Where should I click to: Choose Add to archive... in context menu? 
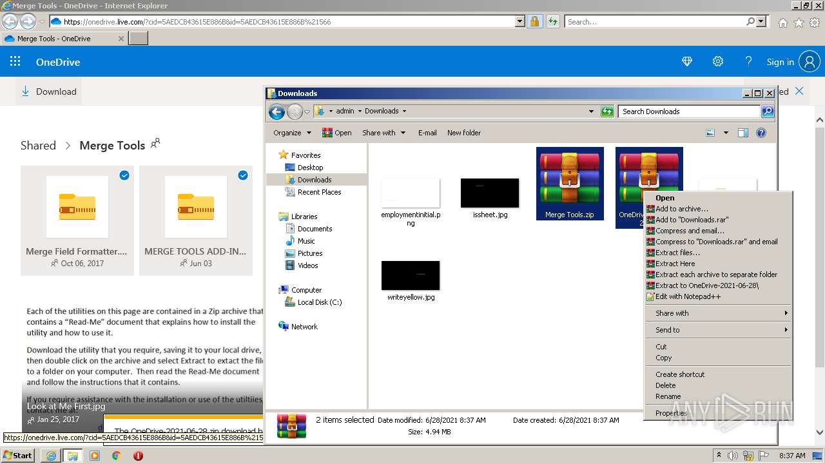718,209
